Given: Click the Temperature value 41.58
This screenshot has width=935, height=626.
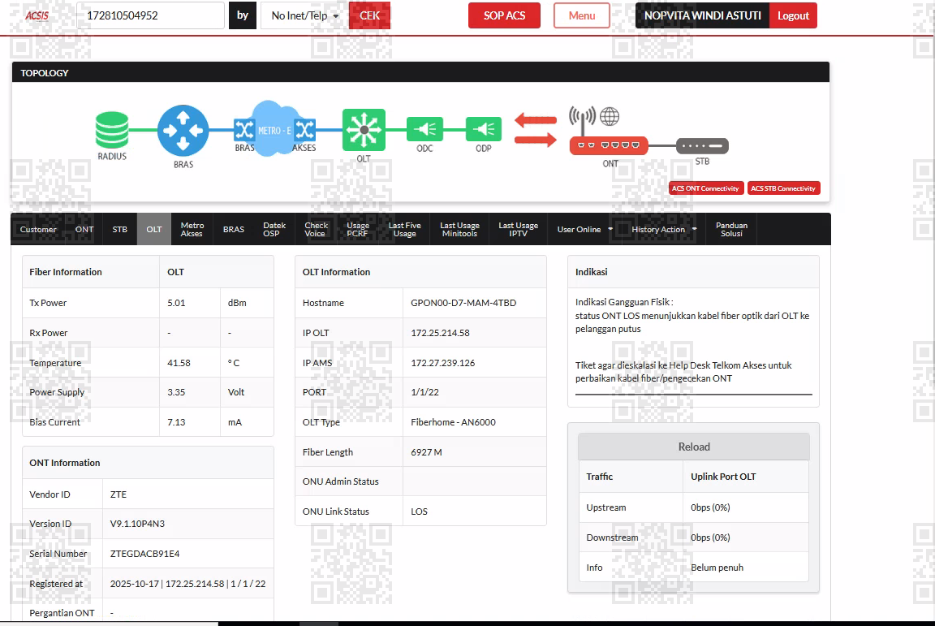Looking at the screenshot, I should point(179,363).
